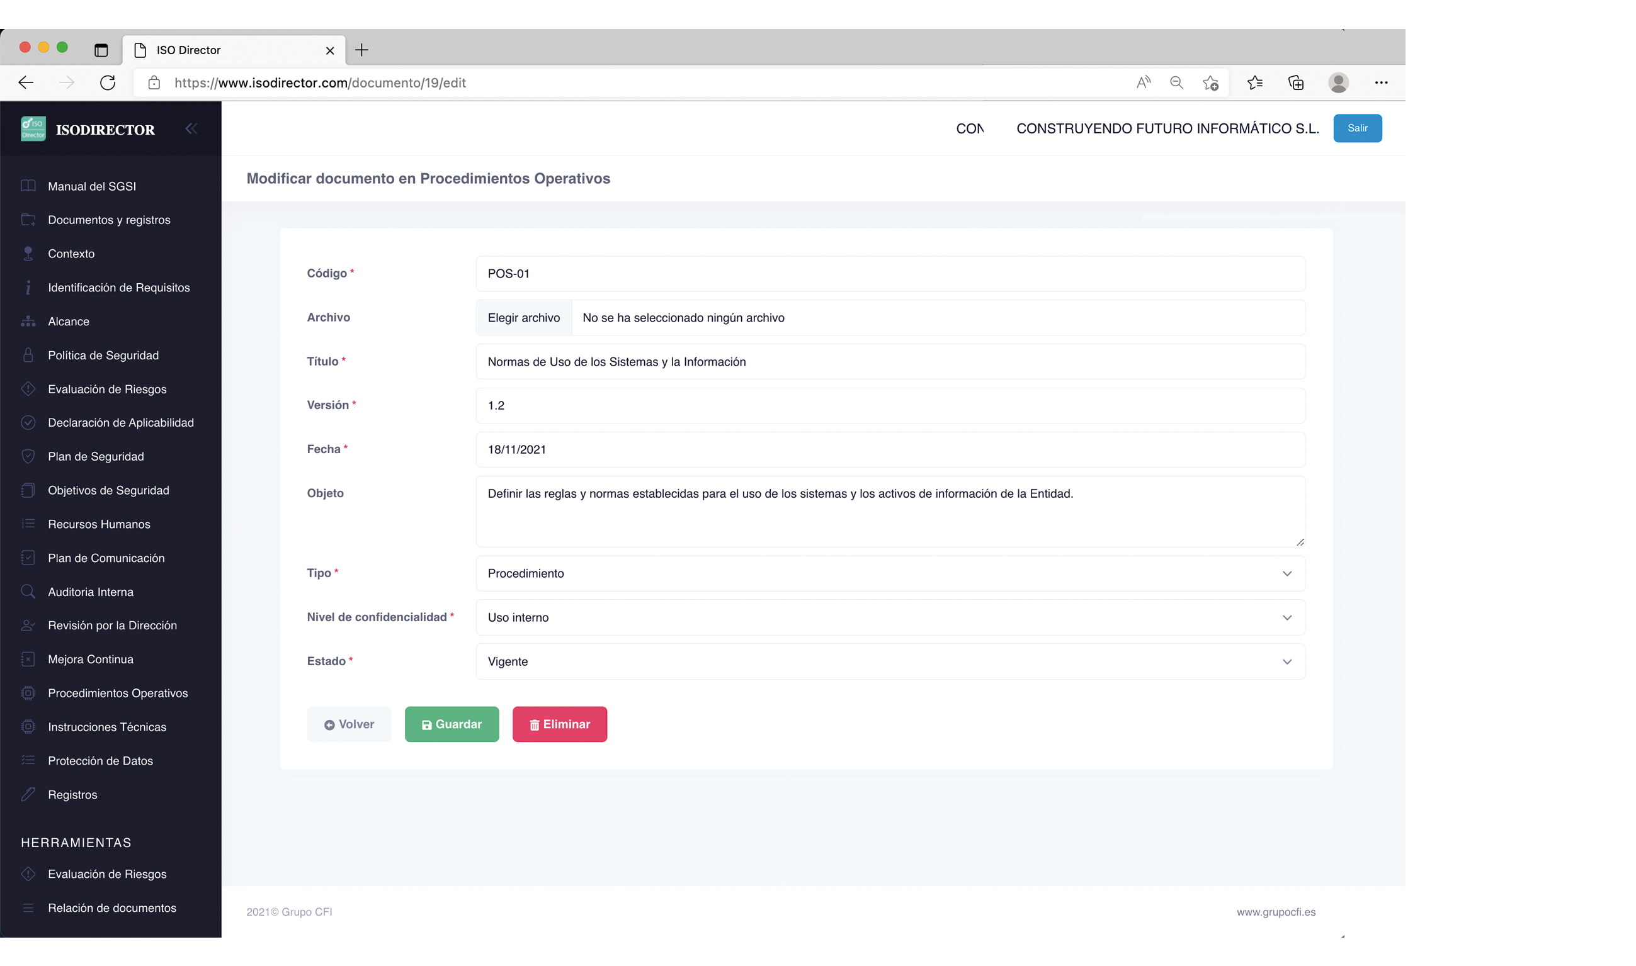Open Nivel de confidencialidad dropdown
Image resolution: width=1636 pixels, height=966 pixels.
click(890, 618)
